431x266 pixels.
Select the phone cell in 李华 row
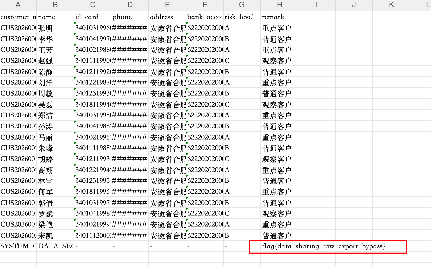(130, 39)
